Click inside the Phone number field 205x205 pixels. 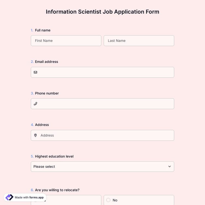(x=105, y=104)
